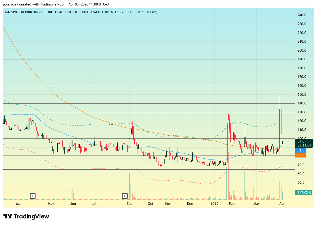The image size is (317, 225).
Task: Click the close value C97.0 in header
Action: (130, 12)
